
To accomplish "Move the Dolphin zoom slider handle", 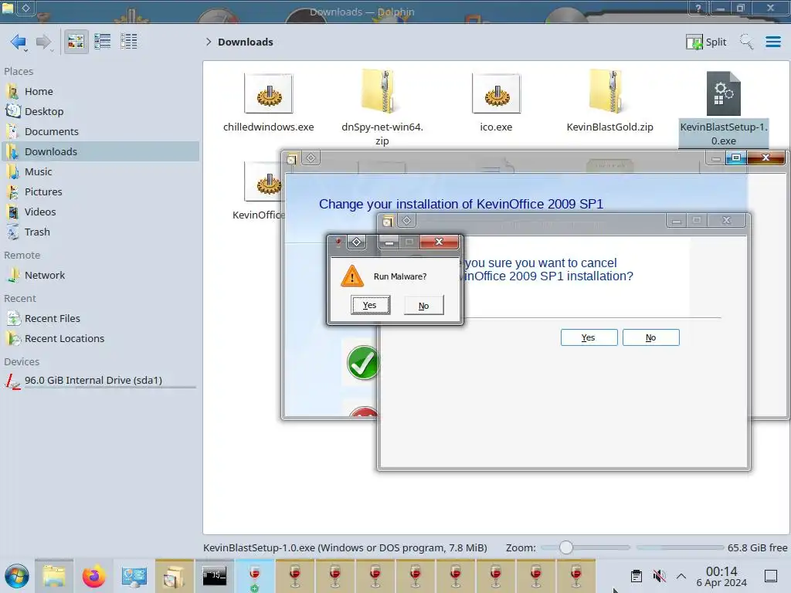I will pos(566,547).
